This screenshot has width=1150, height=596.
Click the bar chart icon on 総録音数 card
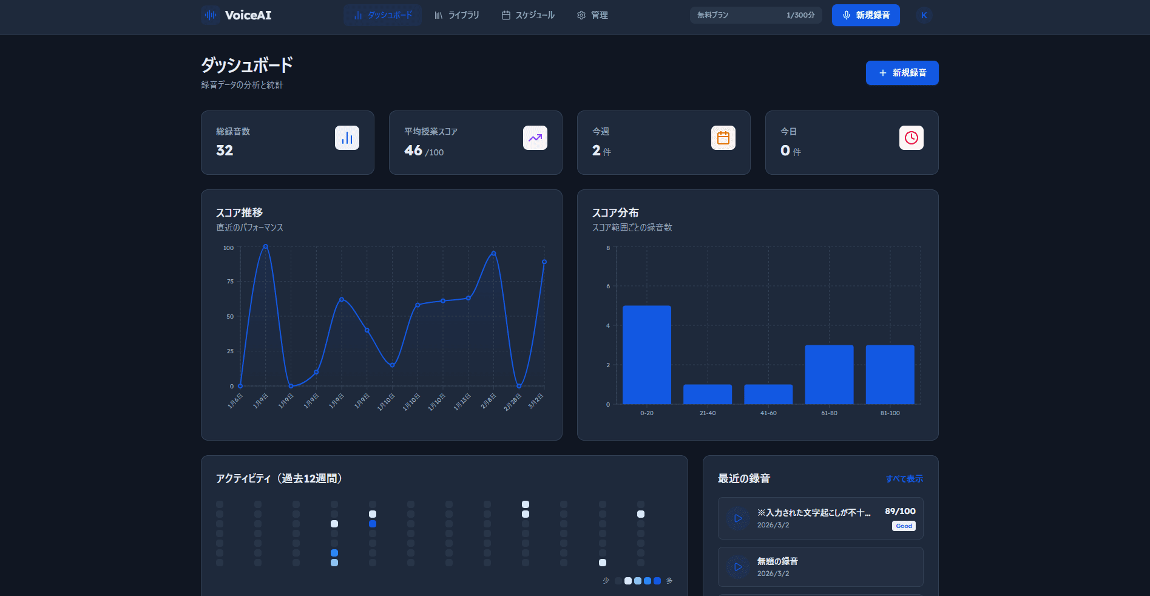(x=347, y=138)
